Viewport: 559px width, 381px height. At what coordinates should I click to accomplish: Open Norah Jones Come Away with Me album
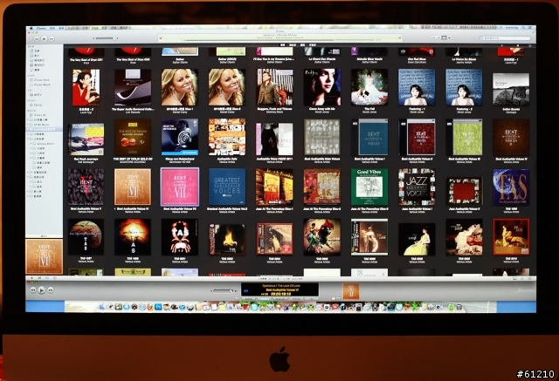322,87
